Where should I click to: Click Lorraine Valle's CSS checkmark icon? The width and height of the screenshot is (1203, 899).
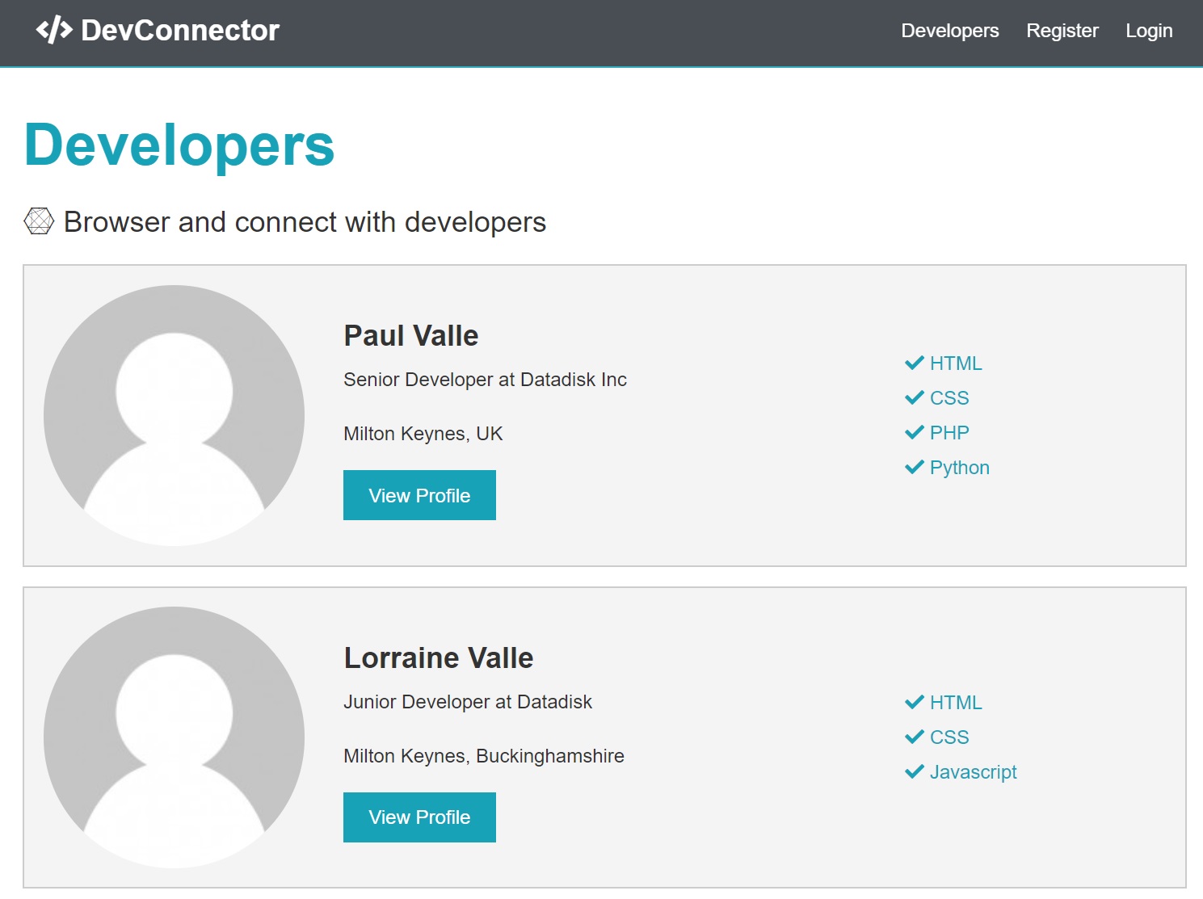click(914, 737)
